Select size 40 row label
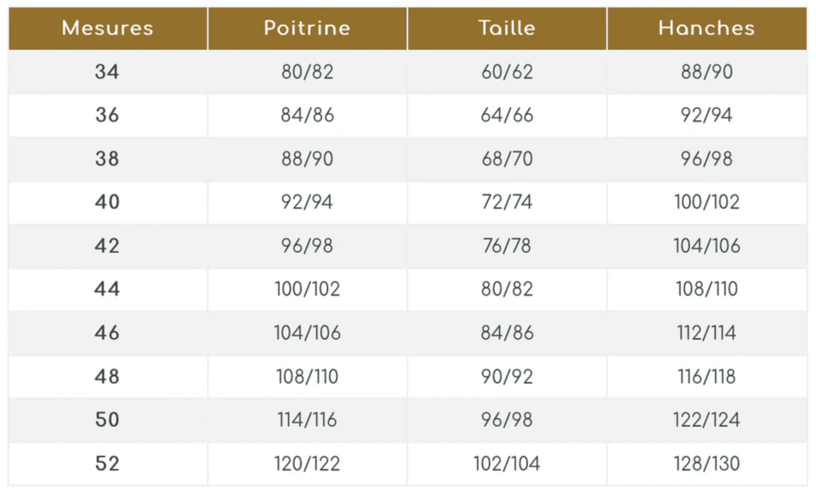This screenshot has height=496, width=816. 107,202
